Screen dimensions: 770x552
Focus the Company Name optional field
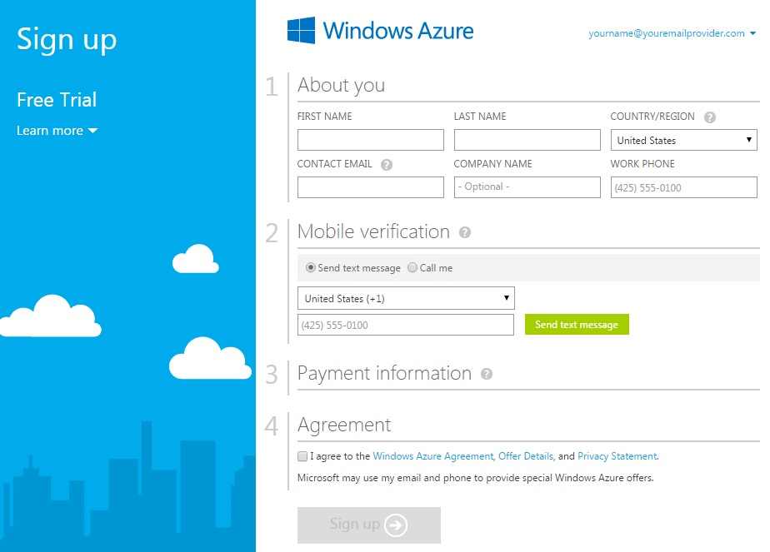coord(527,187)
